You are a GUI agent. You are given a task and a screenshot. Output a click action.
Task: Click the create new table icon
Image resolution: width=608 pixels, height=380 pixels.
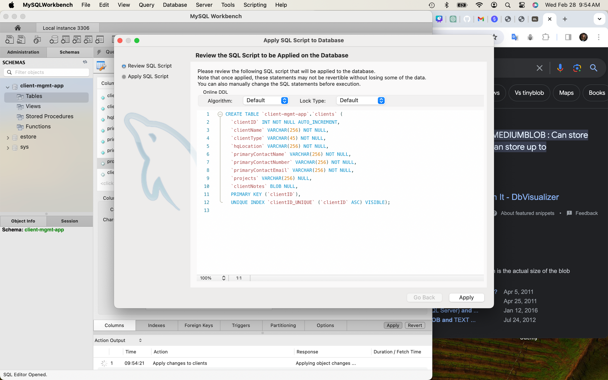point(65,40)
